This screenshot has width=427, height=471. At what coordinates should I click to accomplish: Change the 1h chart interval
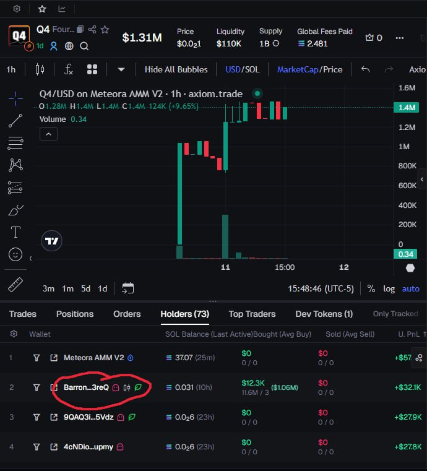11,70
